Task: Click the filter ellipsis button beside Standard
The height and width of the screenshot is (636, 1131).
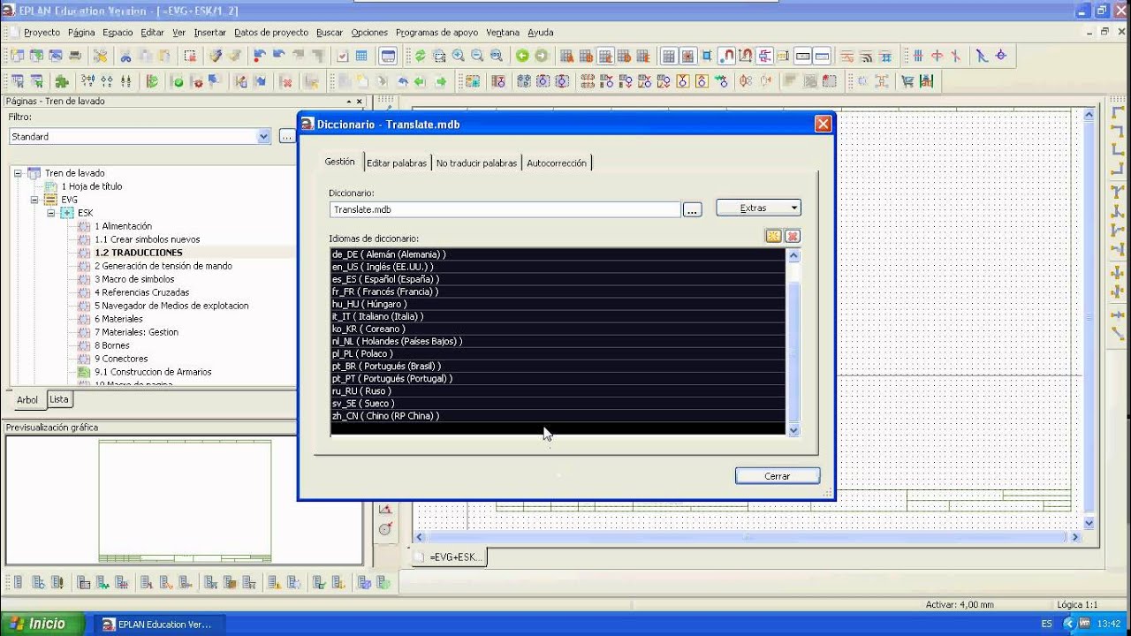Action: point(287,137)
